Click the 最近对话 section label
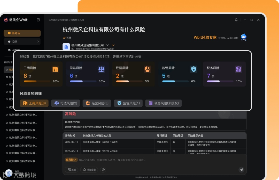Screen dimensions: 279x180 point(8,62)
